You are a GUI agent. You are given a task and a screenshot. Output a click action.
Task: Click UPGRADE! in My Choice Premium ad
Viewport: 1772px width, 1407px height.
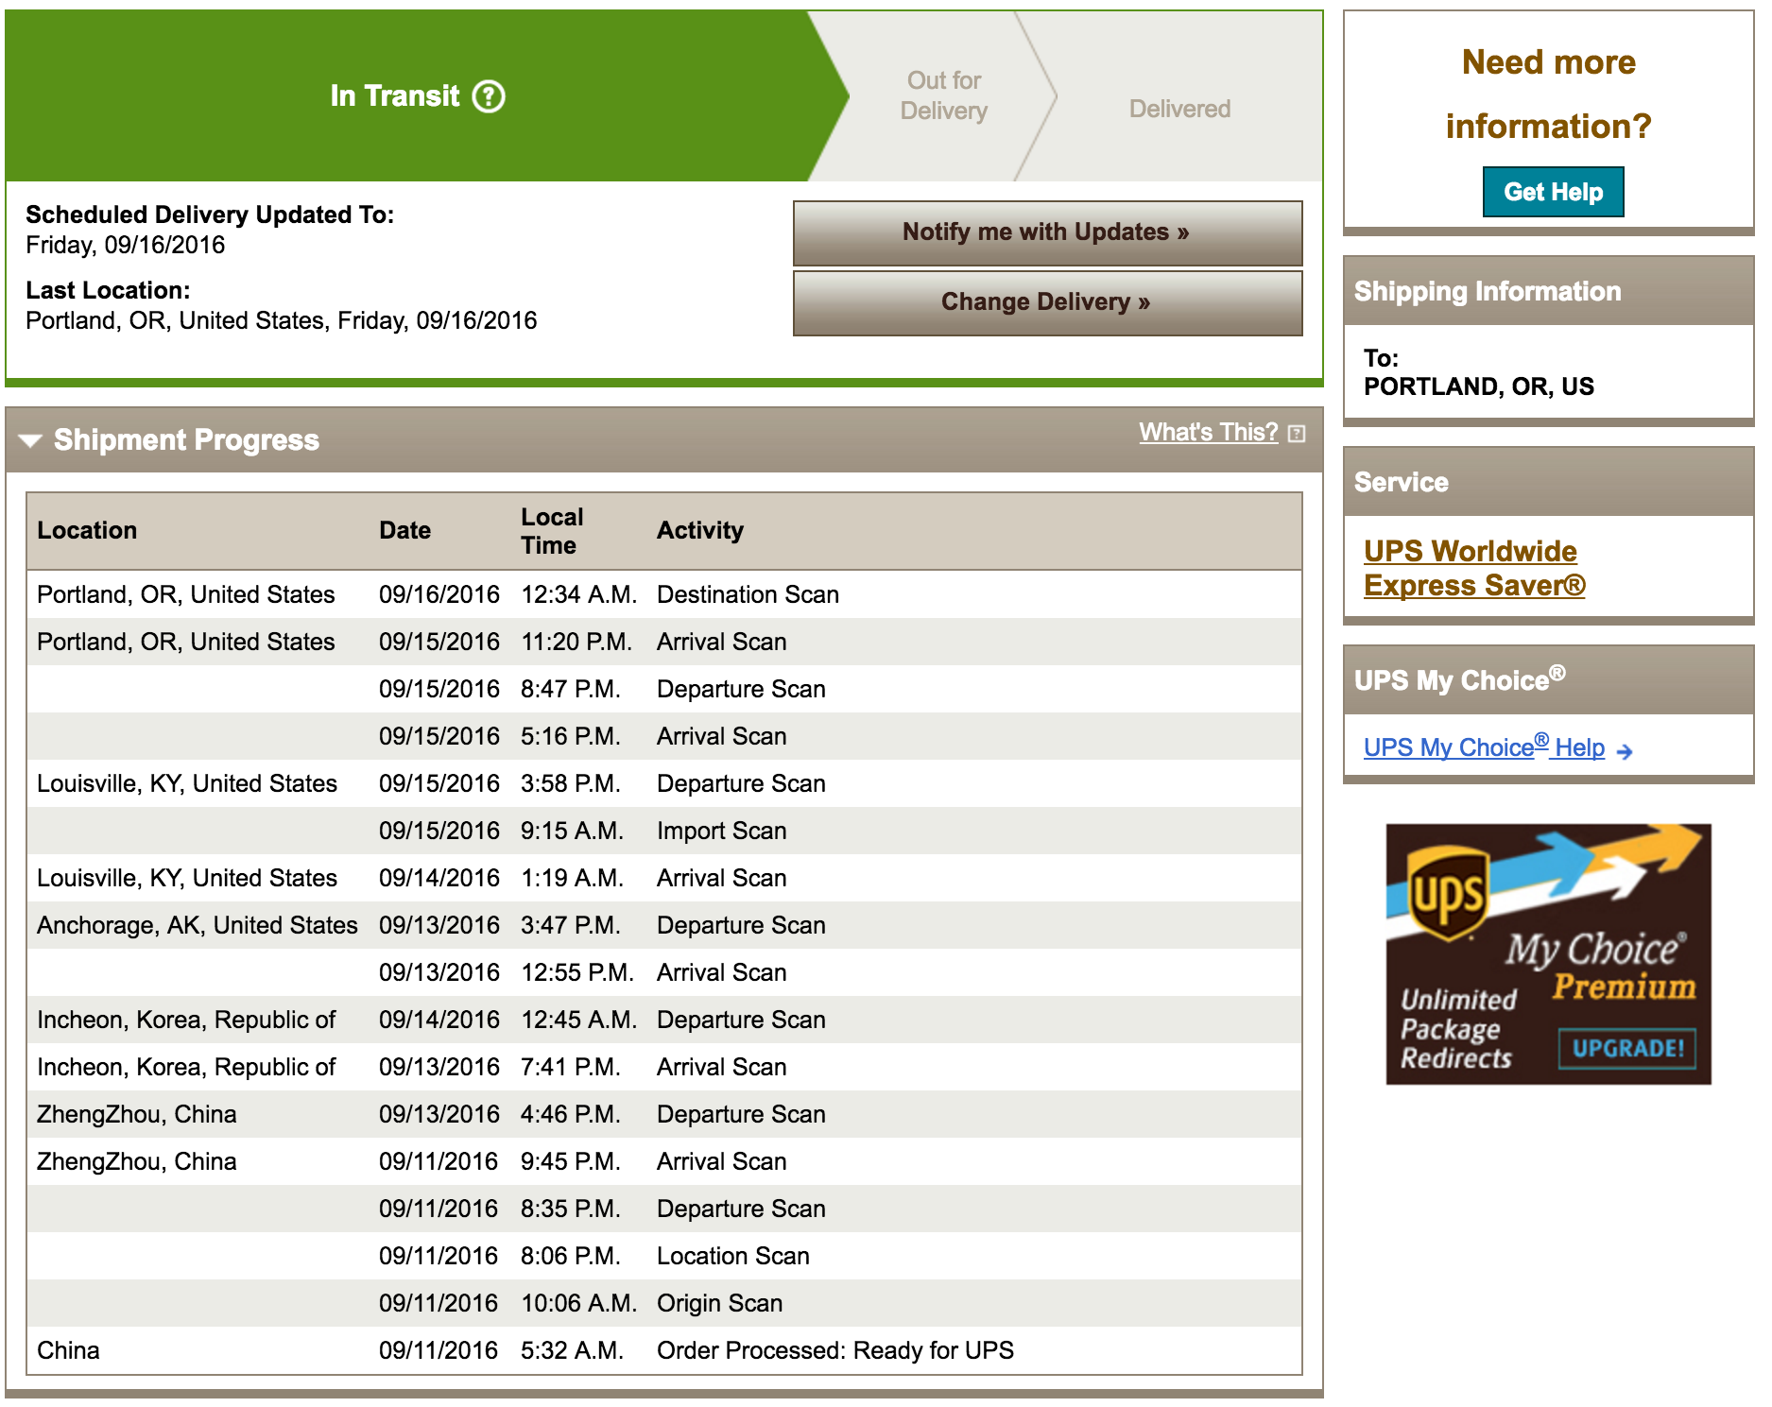(1626, 1048)
